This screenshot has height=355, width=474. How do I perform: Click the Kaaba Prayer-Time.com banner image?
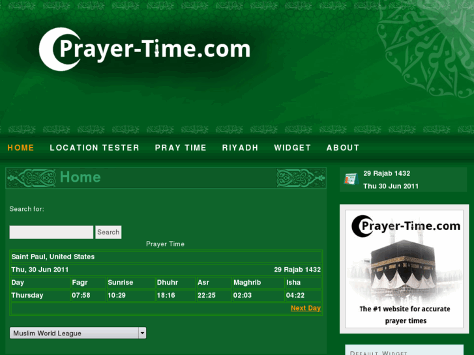pos(404,269)
